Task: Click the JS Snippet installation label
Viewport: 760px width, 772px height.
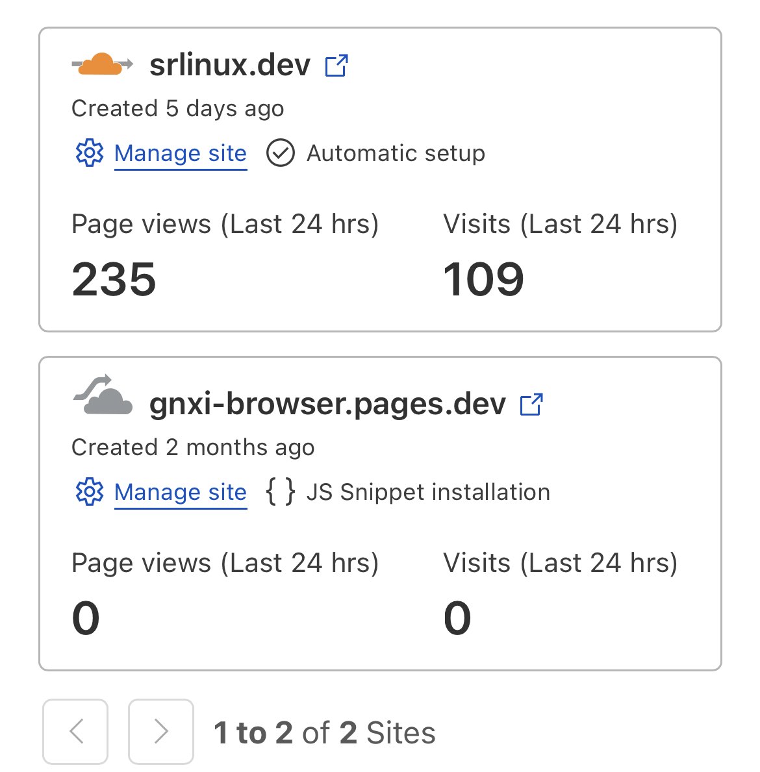Action: click(428, 492)
